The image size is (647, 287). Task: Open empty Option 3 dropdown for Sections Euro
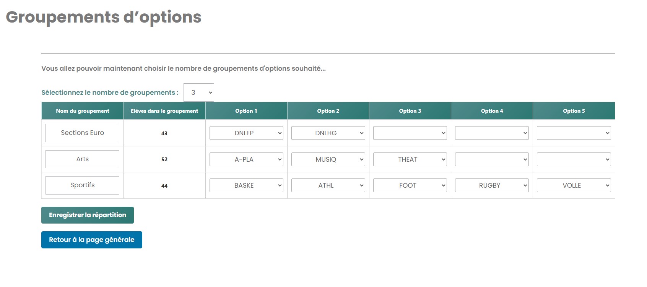(x=410, y=133)
